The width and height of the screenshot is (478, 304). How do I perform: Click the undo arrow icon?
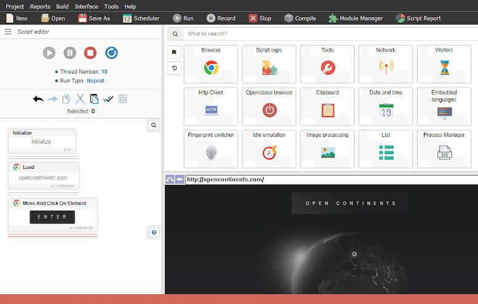tap(38, 99)
